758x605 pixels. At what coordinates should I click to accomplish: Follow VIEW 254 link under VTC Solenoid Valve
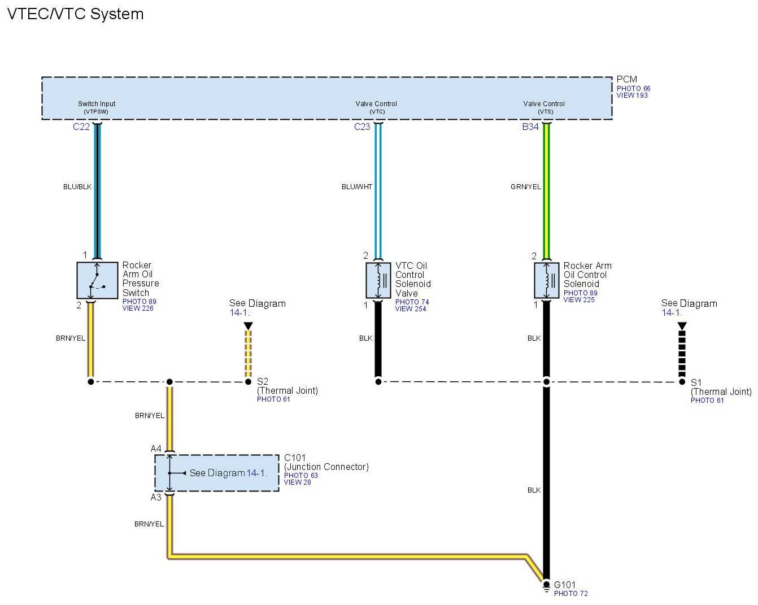[411, 309]
